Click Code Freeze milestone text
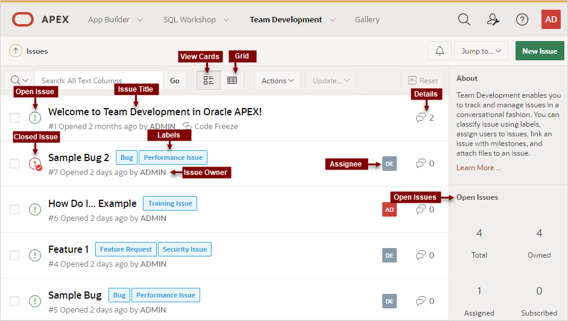568x321 pixels. pos(216,127)
